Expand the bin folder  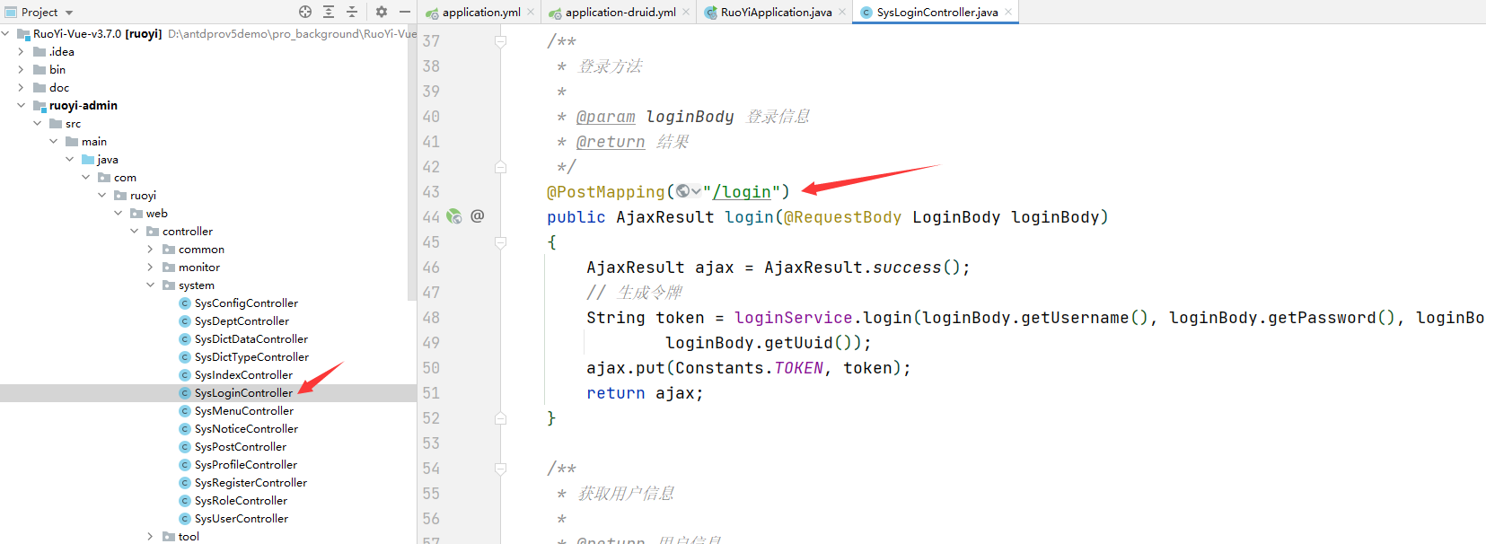[21, 69]
